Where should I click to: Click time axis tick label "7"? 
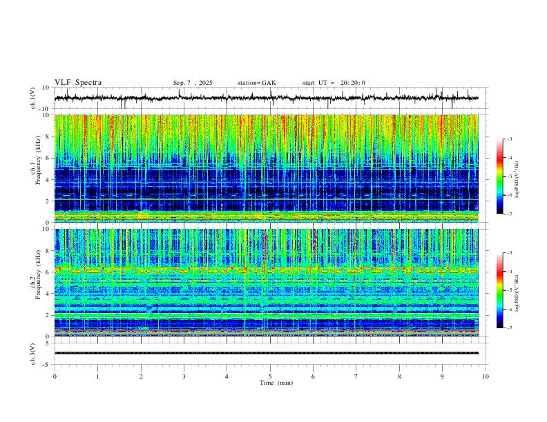(x=356, y=376)
